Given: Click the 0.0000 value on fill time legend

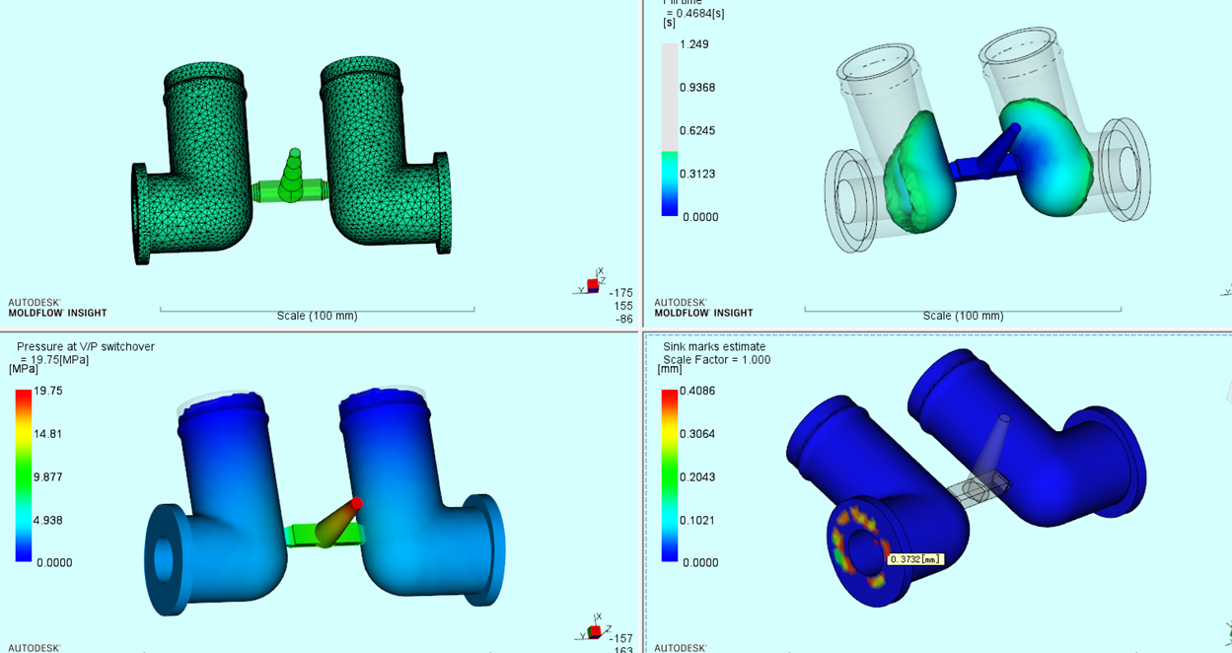Looking at the screenshot, I should [700, 217].
